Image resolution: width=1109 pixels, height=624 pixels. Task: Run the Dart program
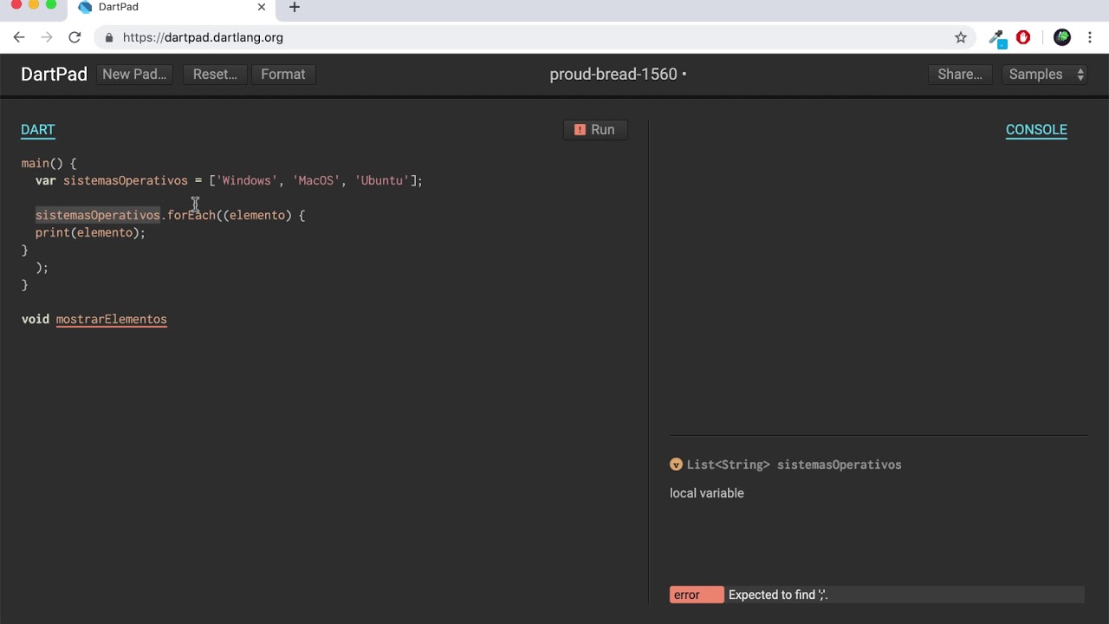595,130
